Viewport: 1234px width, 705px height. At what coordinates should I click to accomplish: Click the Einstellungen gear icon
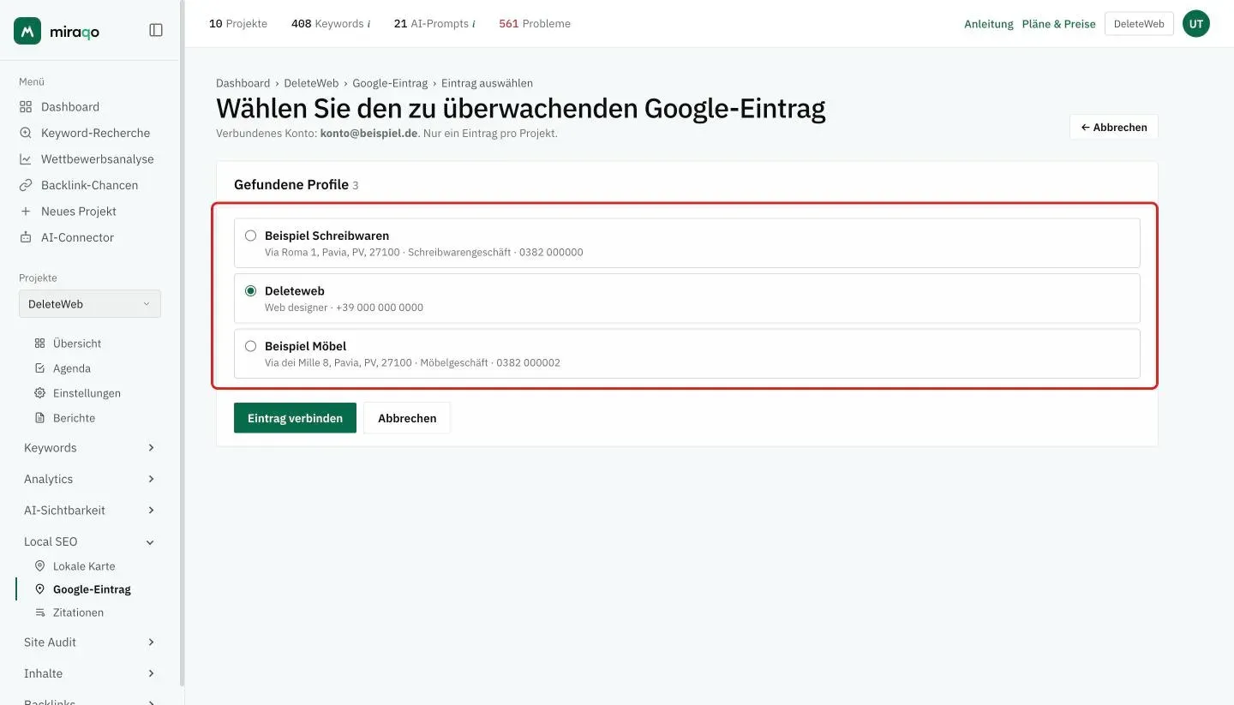click(x=39, y=393)
